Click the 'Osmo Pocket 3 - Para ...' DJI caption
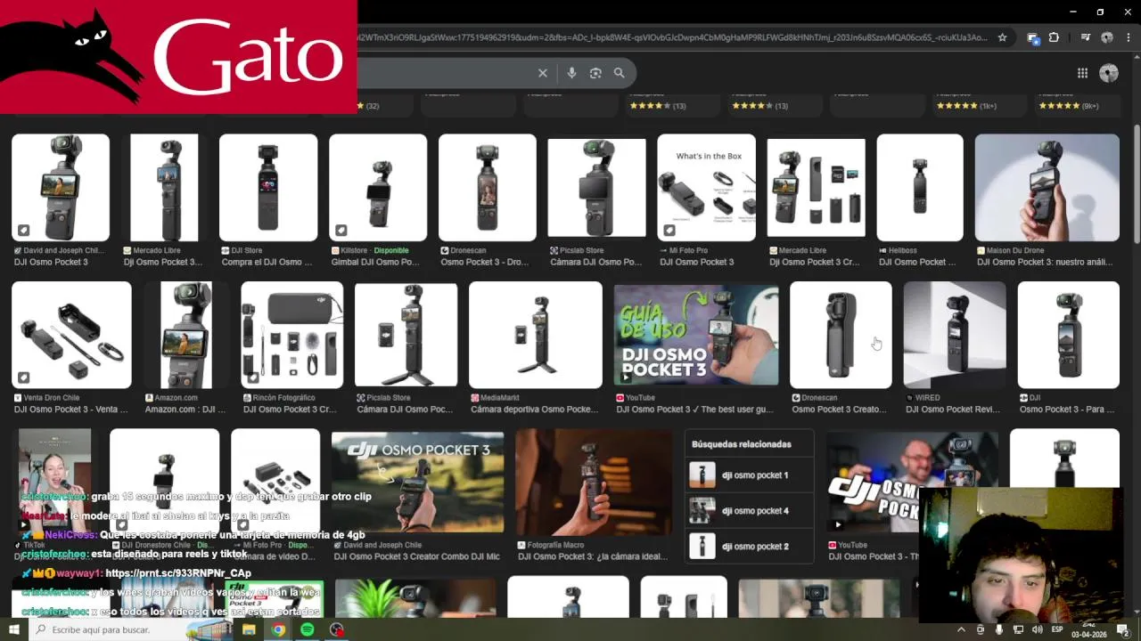 click(1065, 410)
